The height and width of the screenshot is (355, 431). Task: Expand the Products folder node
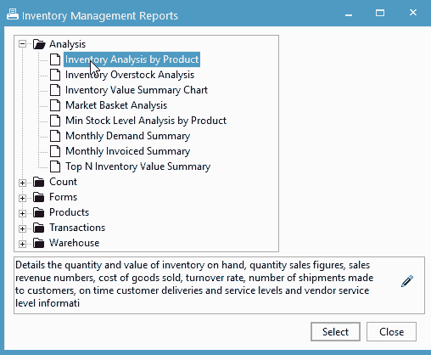(22, 213)
